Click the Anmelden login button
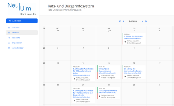Image resolution: width=174 pixels, height=106 pixels. [x=22, y=21]
